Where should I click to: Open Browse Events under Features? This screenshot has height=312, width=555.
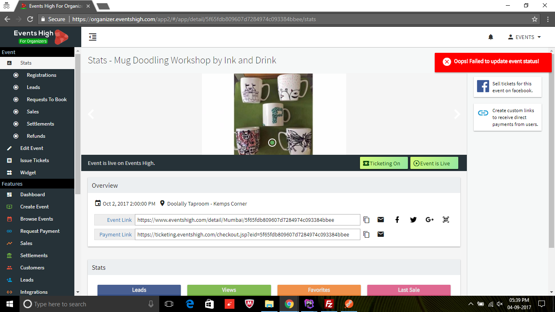37,219
